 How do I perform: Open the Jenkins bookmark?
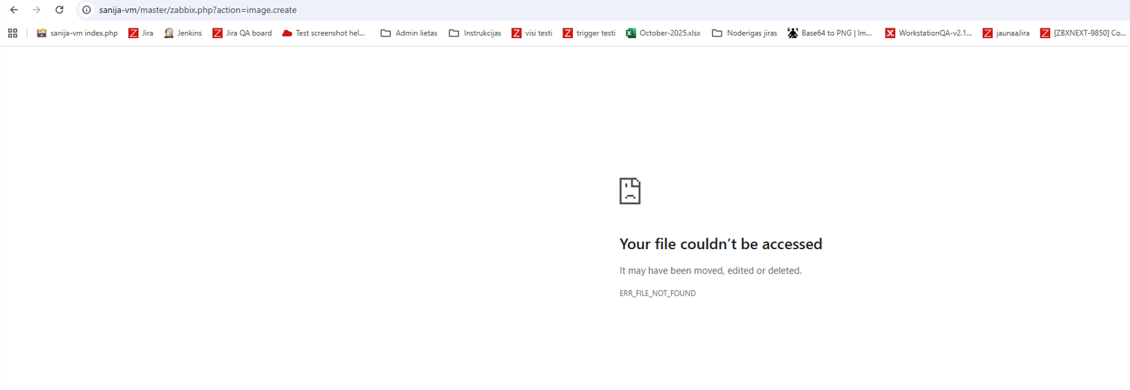[x=183, y=33]
